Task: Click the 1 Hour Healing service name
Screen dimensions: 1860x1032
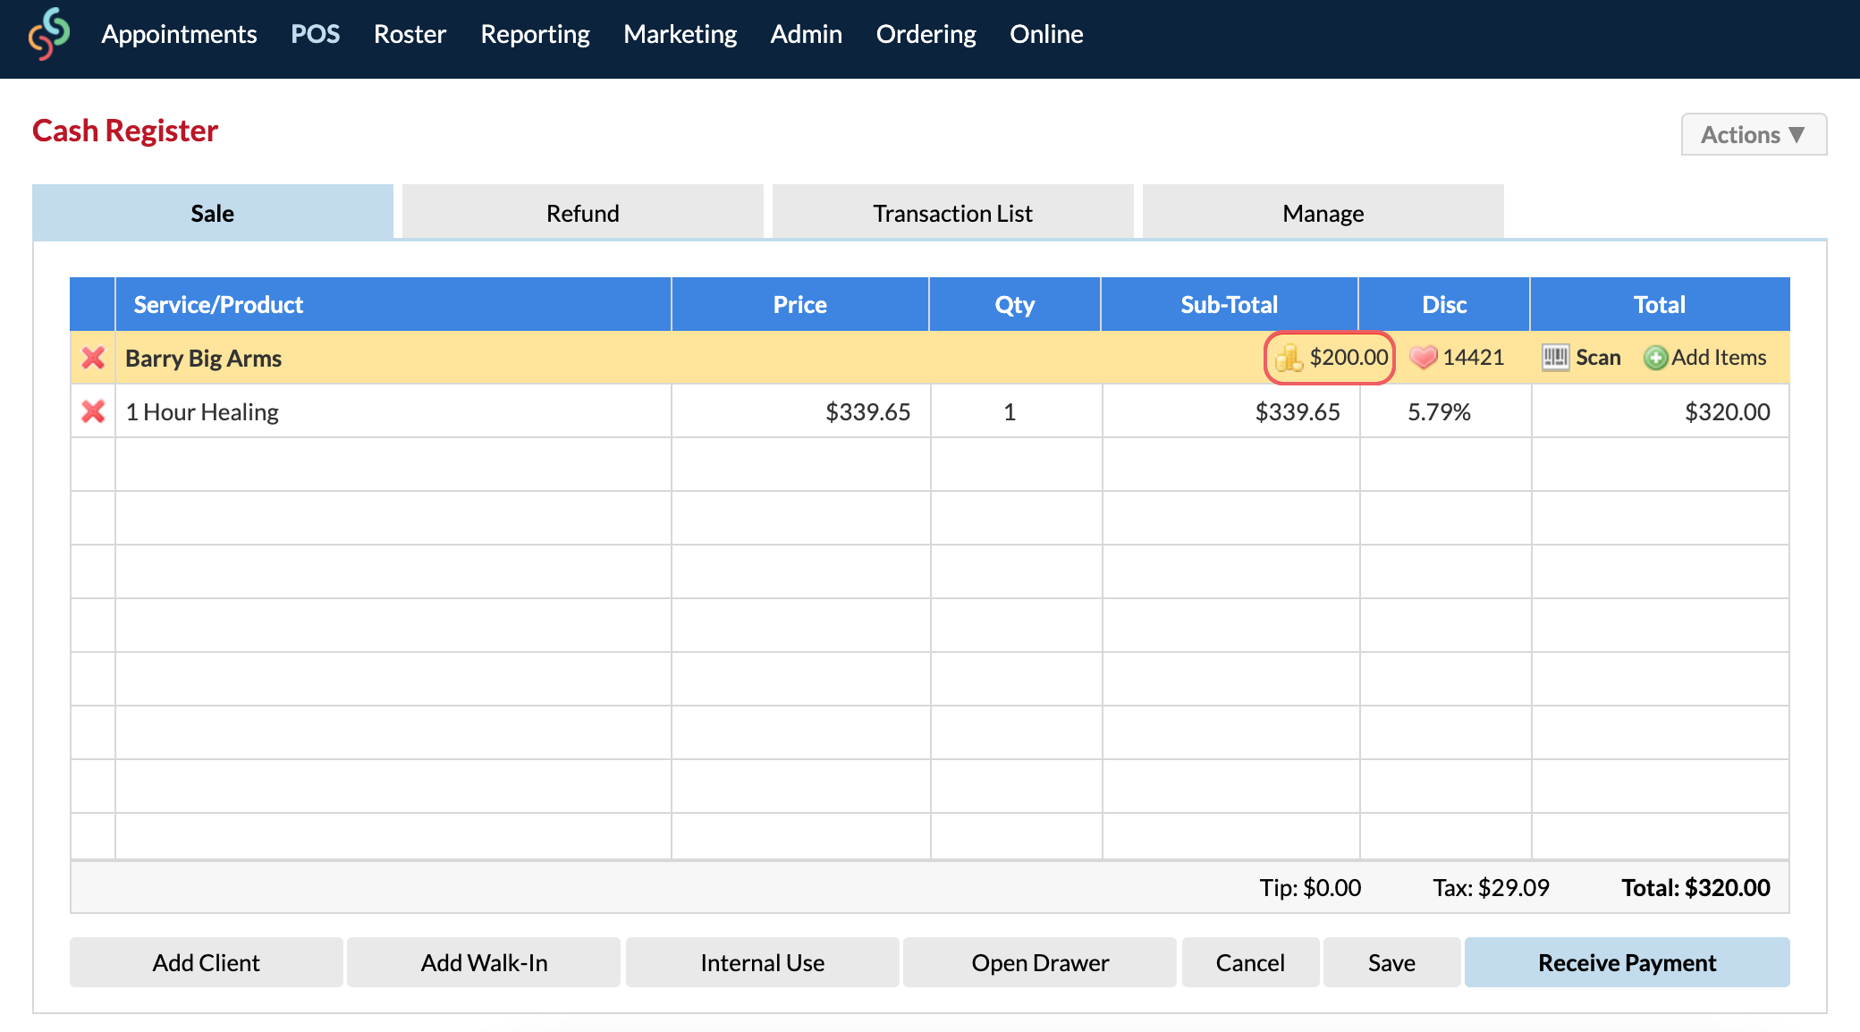Action: pyautogui.click(x=202, y=411)
